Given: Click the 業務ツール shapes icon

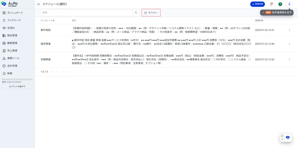Looking at the screenshot, I should click(4, 58).
